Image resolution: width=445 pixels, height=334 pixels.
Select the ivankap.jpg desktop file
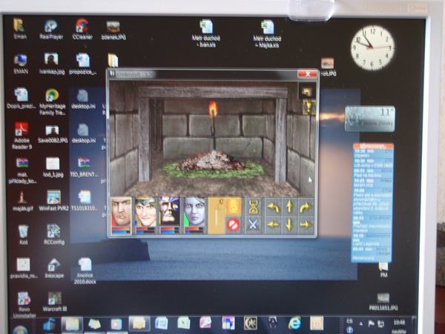[x=52, y=64]
